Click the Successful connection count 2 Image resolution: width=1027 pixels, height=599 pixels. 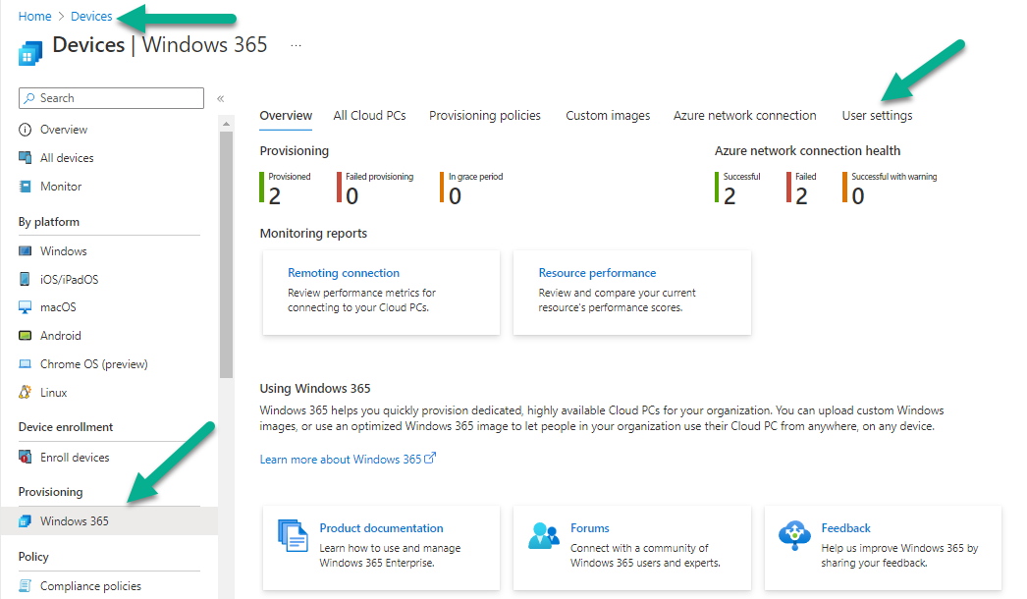tap(730, 196)
